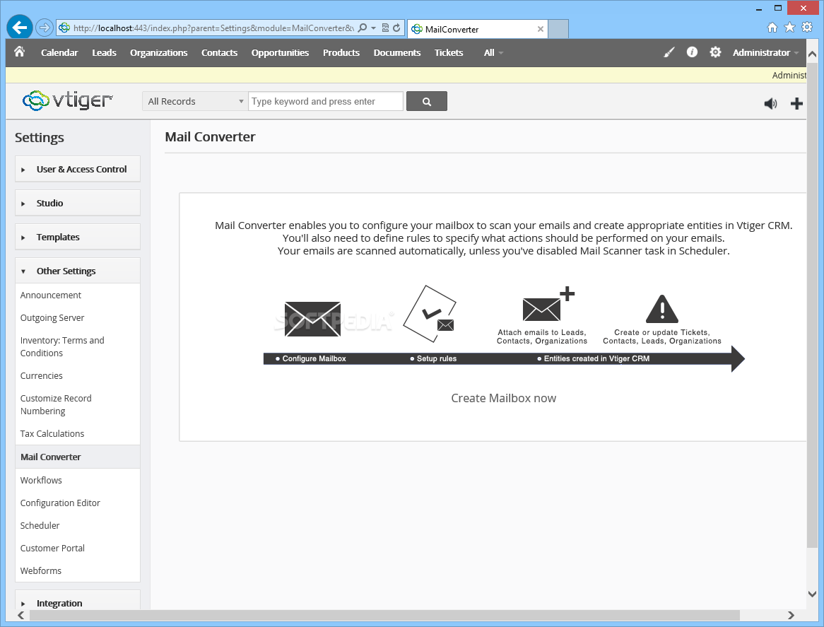Screen dimensions: 824x627
Task: Click the browser home icon
Action: click(772, 28)
